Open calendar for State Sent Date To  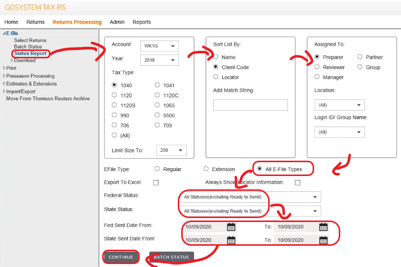[323, 240]
